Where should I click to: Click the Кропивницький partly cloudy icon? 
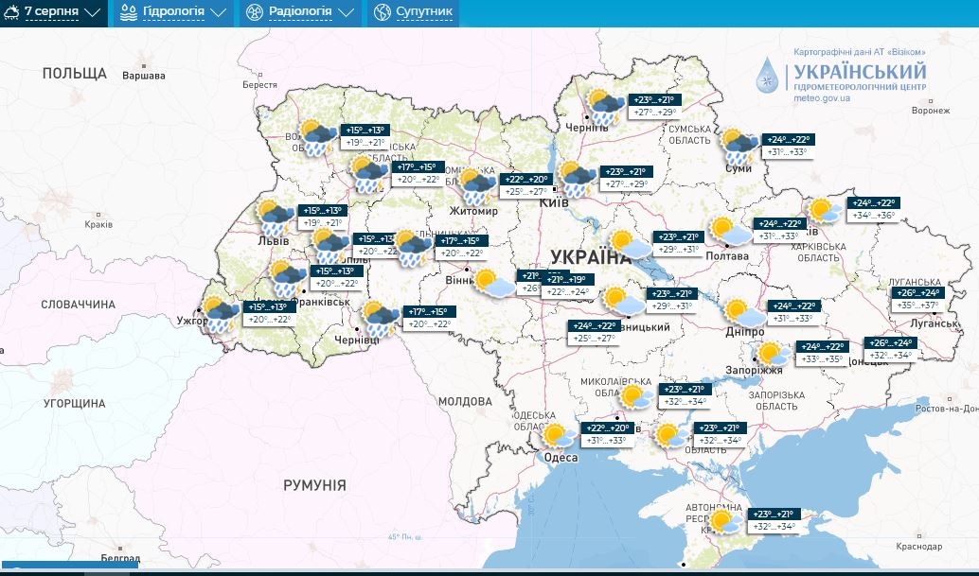624,301
